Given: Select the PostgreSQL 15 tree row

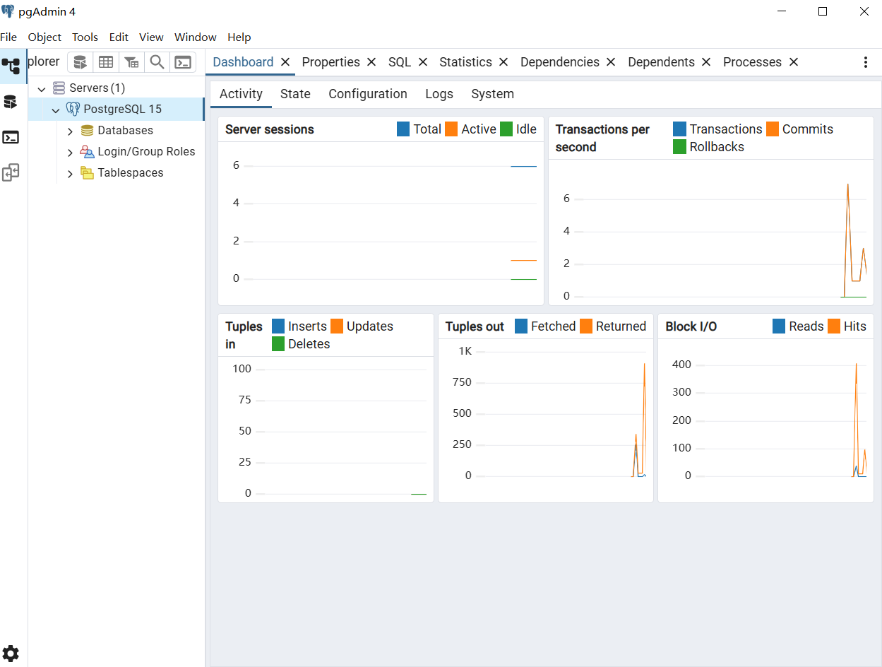Looking at the screenshot, I should (x=116, y=109).
